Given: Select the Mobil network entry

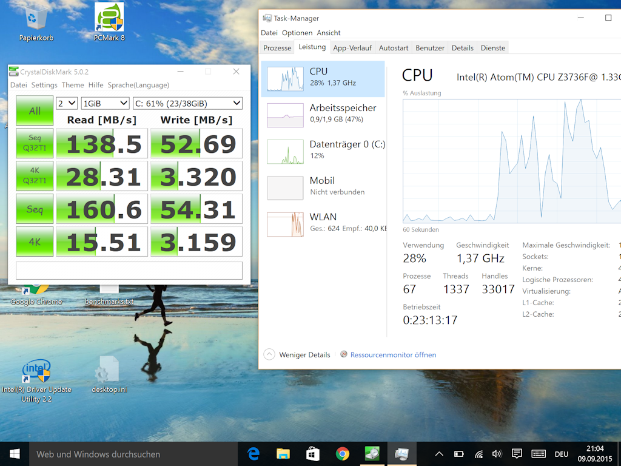Looking at the screenshot, I should [323, 188].
